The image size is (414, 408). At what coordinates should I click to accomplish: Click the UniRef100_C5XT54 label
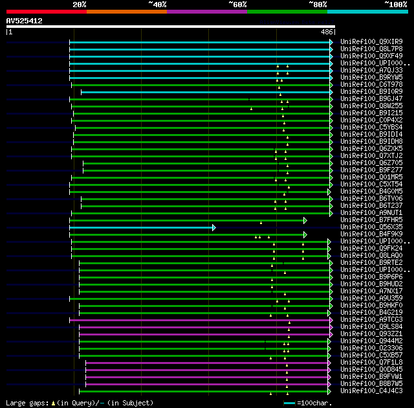[x=371, y=185]
